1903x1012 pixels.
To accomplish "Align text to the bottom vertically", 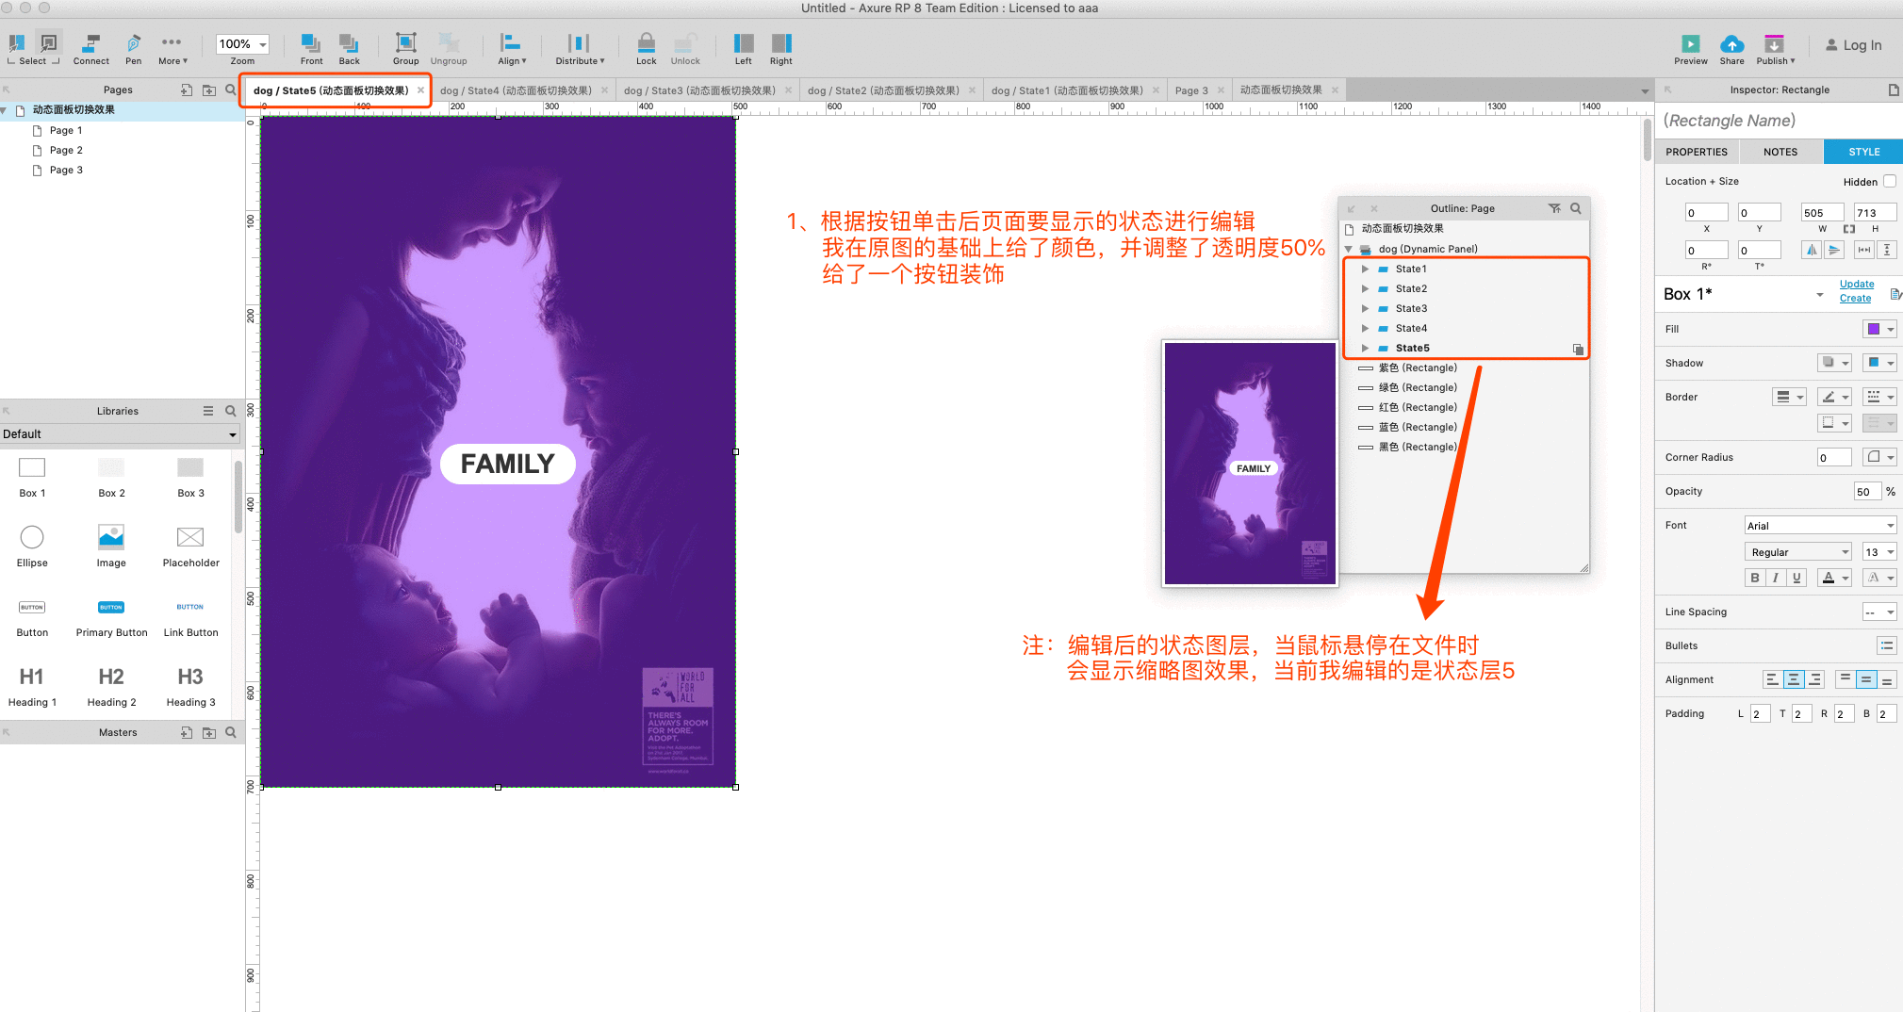I will 1887,679.
